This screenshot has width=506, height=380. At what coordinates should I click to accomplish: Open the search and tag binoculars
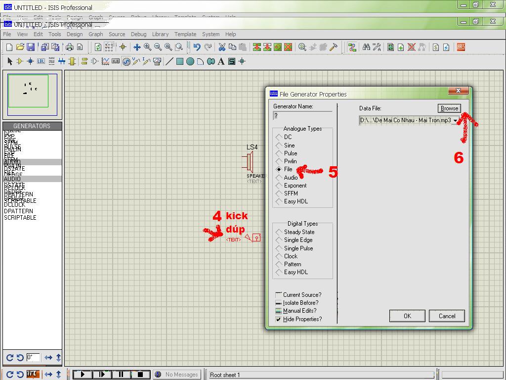click(x=366, y=47)
